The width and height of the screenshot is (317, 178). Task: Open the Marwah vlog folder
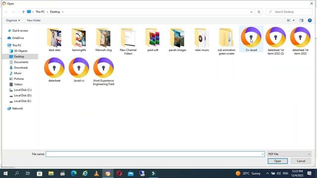click(x=104, y=40)
